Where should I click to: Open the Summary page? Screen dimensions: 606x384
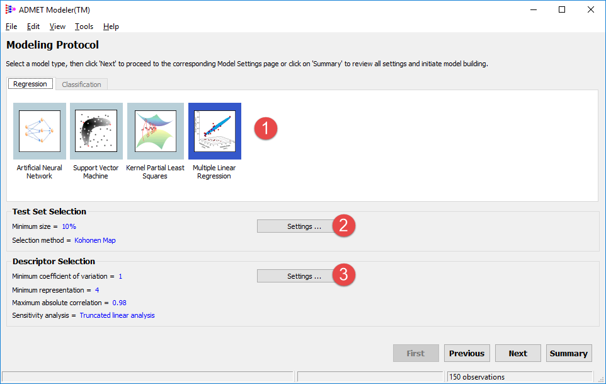click(569, 353)
